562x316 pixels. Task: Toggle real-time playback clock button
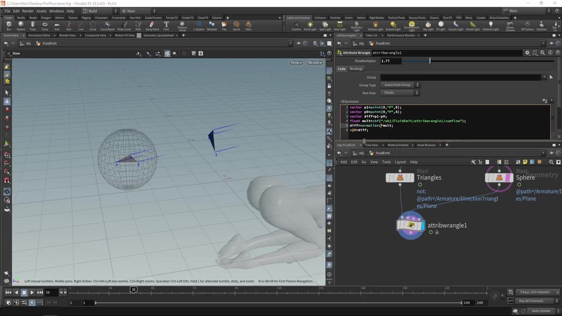coord(32,303)
